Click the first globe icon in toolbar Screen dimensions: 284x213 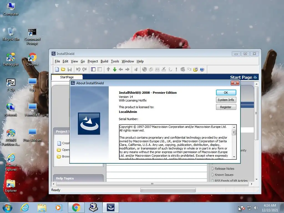coord(144,69)
